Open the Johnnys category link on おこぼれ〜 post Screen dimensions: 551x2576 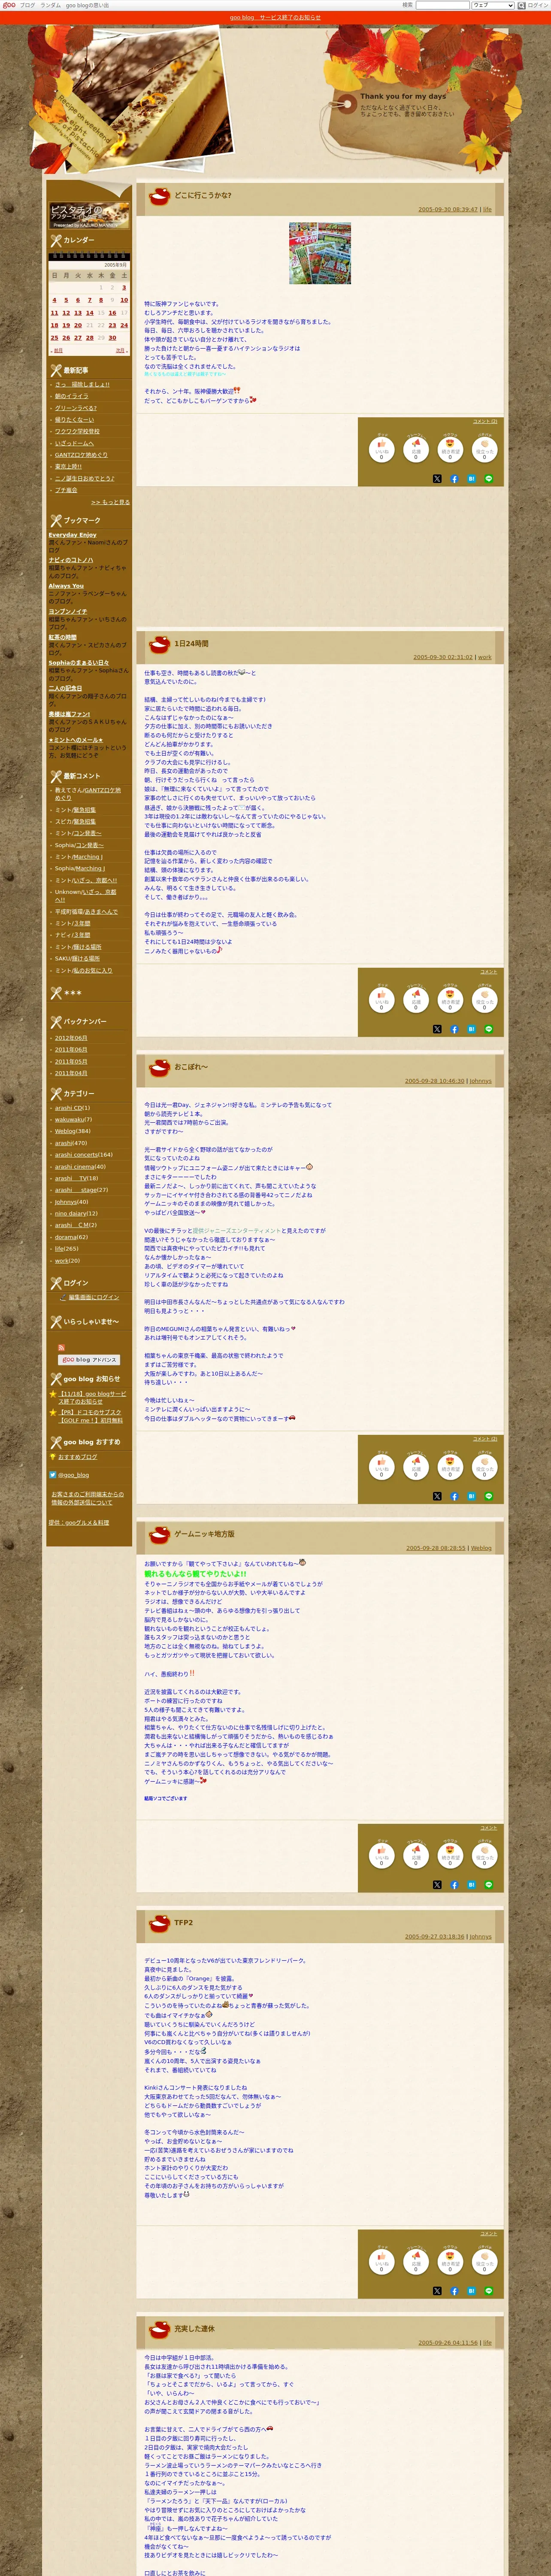[481, 1081]
